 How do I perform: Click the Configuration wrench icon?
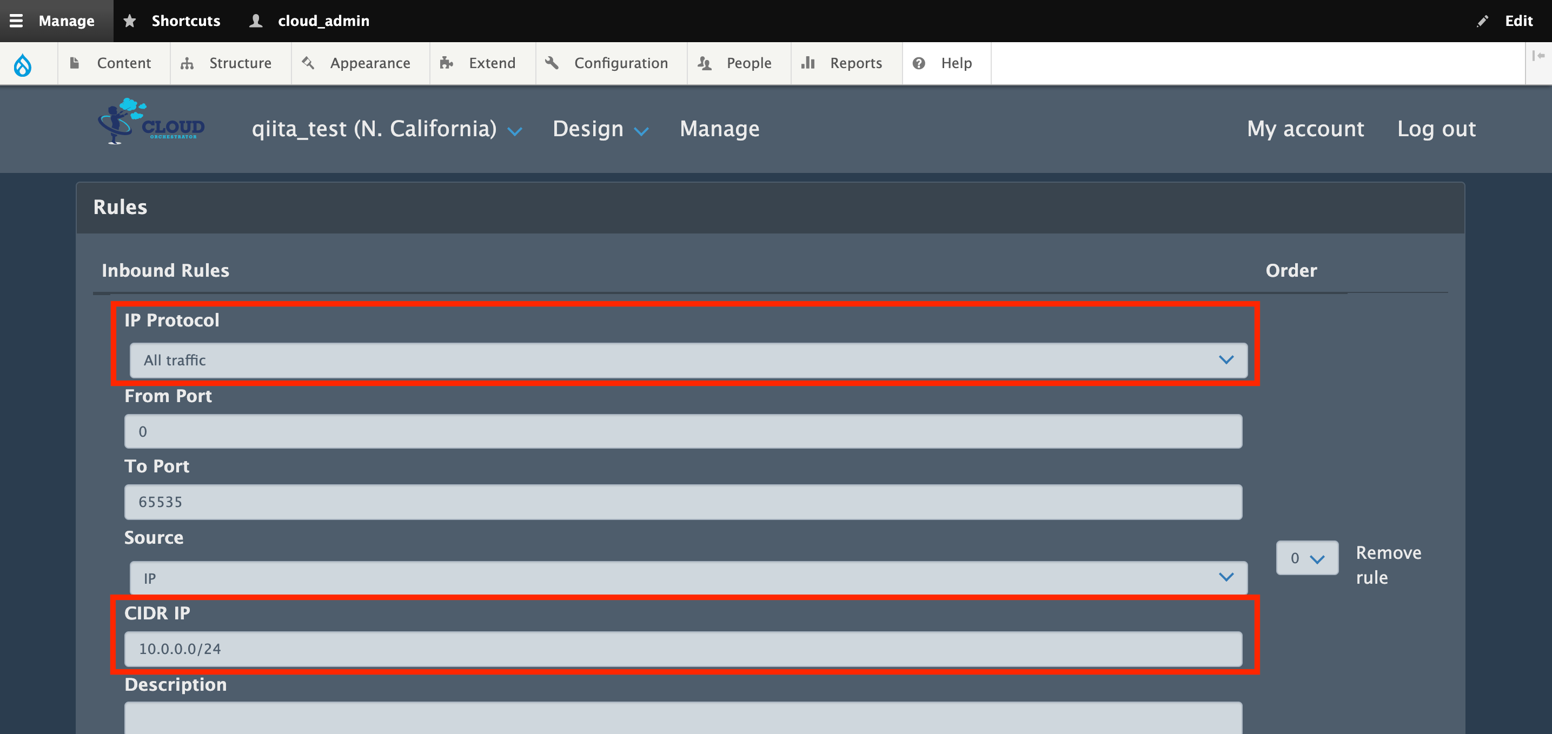pyautogui.click(x=553, y=63)
